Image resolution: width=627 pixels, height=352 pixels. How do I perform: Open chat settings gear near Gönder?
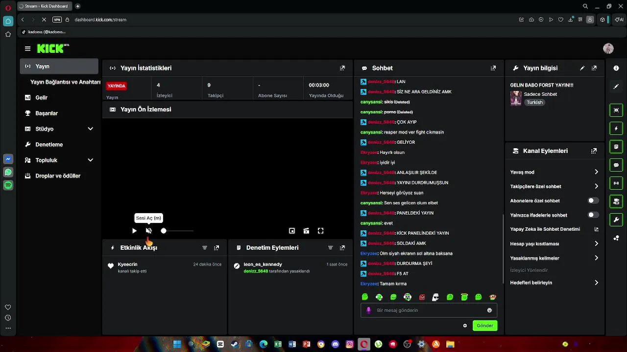tap(465, 326)
